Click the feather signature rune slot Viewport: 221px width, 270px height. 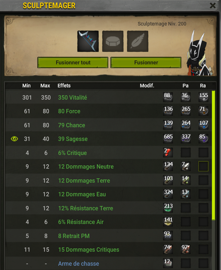click(137, 41)
